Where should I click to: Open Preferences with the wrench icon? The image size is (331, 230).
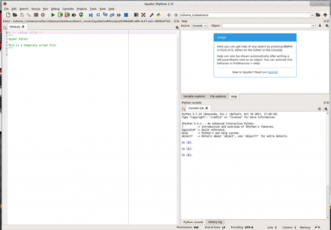(152, 15)
